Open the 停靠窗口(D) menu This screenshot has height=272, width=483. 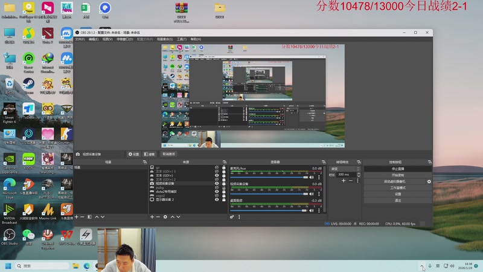point(125,39)
